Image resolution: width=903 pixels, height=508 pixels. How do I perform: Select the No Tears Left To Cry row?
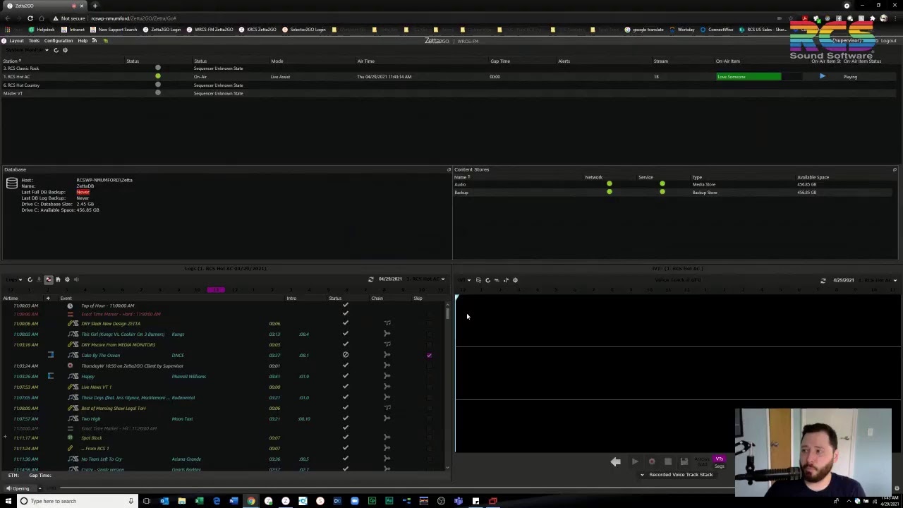coord(224,459)
